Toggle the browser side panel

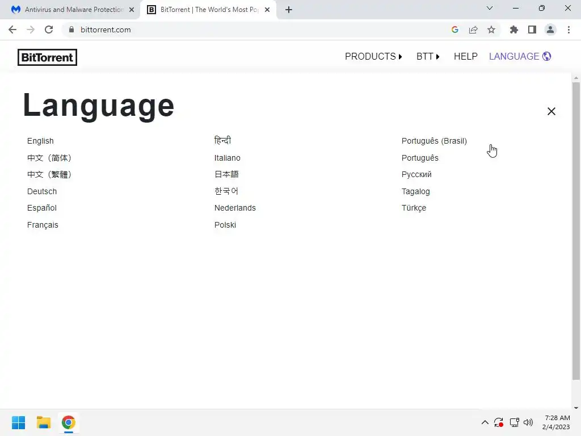pos(532,30)
